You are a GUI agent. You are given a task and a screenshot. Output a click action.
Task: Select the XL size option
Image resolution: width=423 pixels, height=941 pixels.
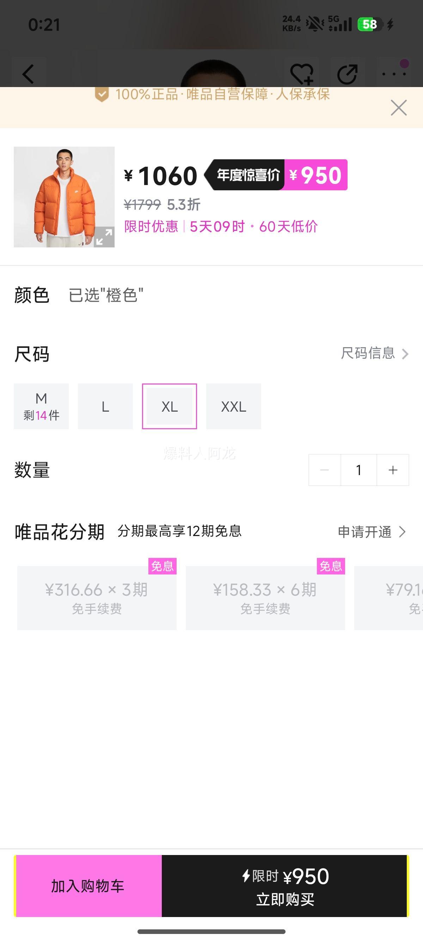pyautogui.click(x=170, y=406)
